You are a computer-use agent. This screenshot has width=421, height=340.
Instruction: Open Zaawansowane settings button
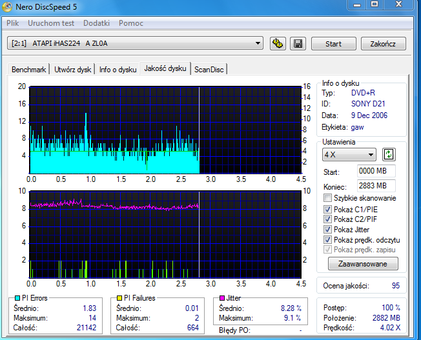pos(363,264)
